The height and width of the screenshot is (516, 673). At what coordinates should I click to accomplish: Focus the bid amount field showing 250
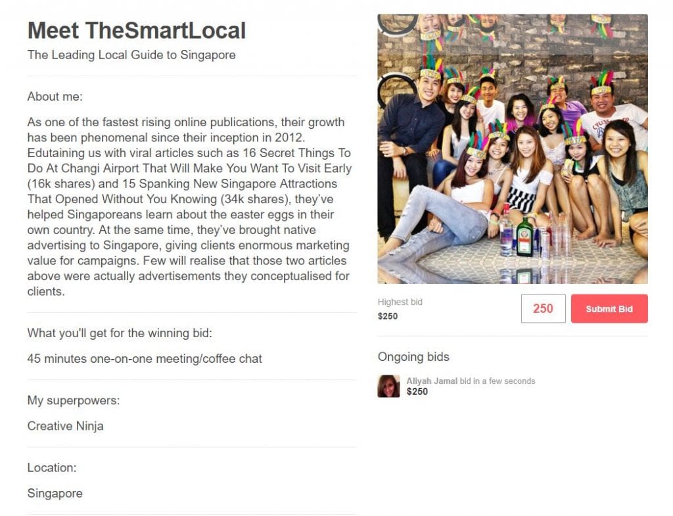[x=544, y=309]
